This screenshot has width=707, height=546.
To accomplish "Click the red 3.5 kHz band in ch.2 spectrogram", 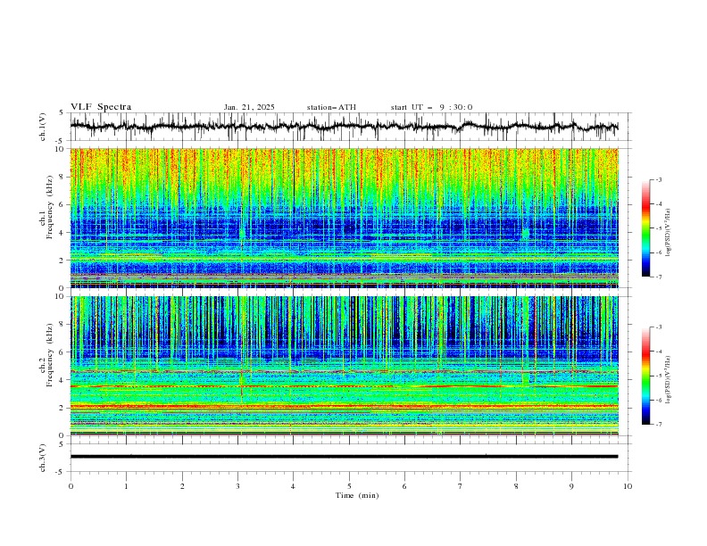I will click(344, 386).
